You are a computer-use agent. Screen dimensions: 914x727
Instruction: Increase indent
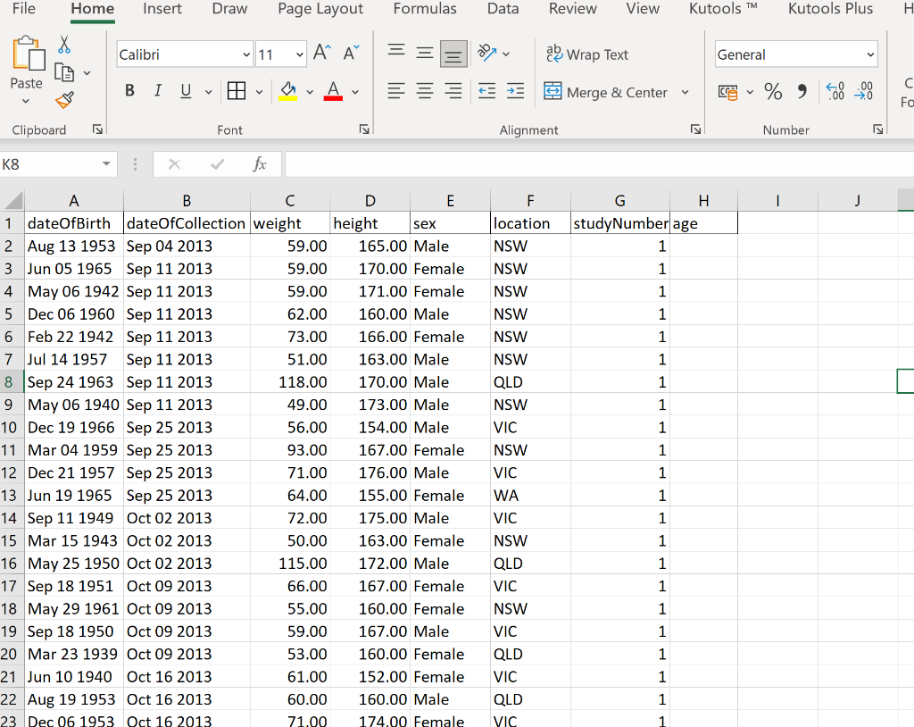coord(515,91)
